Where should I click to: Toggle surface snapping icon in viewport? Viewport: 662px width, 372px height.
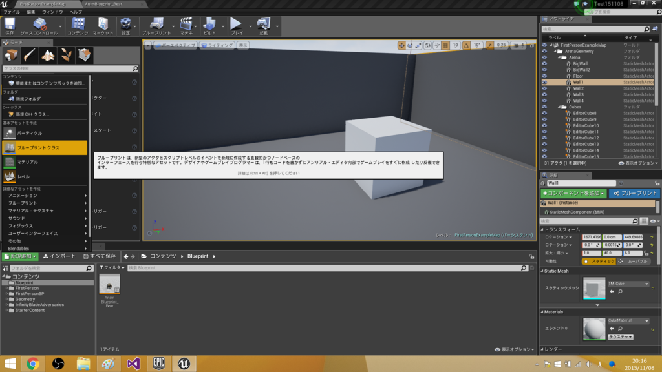(437, 45)
